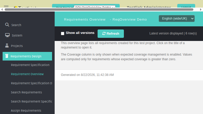
Task: Open Assign Requirements link
Action: [26, 111]
